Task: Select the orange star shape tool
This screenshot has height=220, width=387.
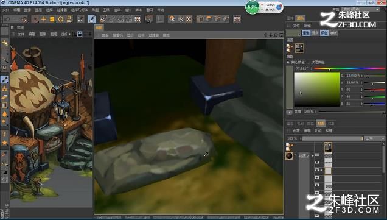Action: 4,143
